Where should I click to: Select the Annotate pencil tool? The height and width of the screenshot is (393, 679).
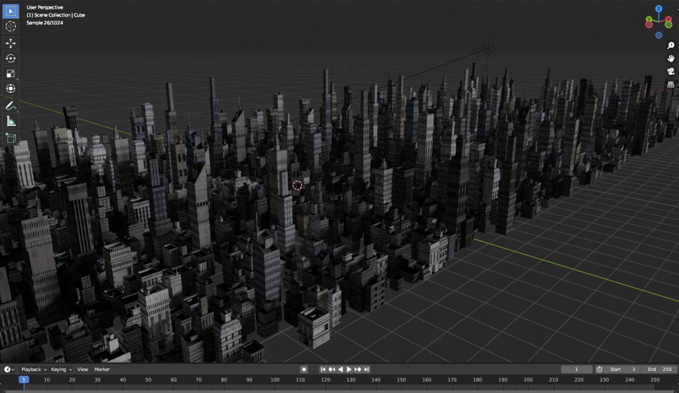[x=11, y=105]
